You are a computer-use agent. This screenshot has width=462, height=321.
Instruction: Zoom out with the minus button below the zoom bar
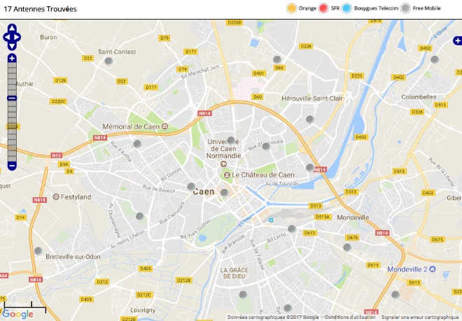point(12,166)
